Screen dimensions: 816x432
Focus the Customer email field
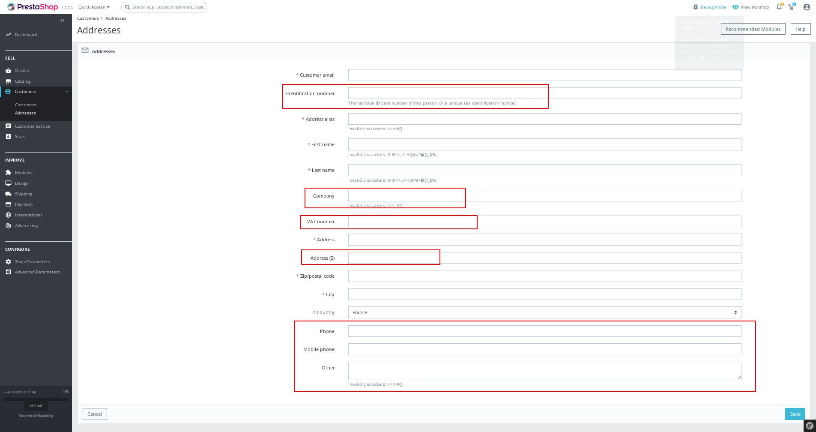click(x=544, y=75)
